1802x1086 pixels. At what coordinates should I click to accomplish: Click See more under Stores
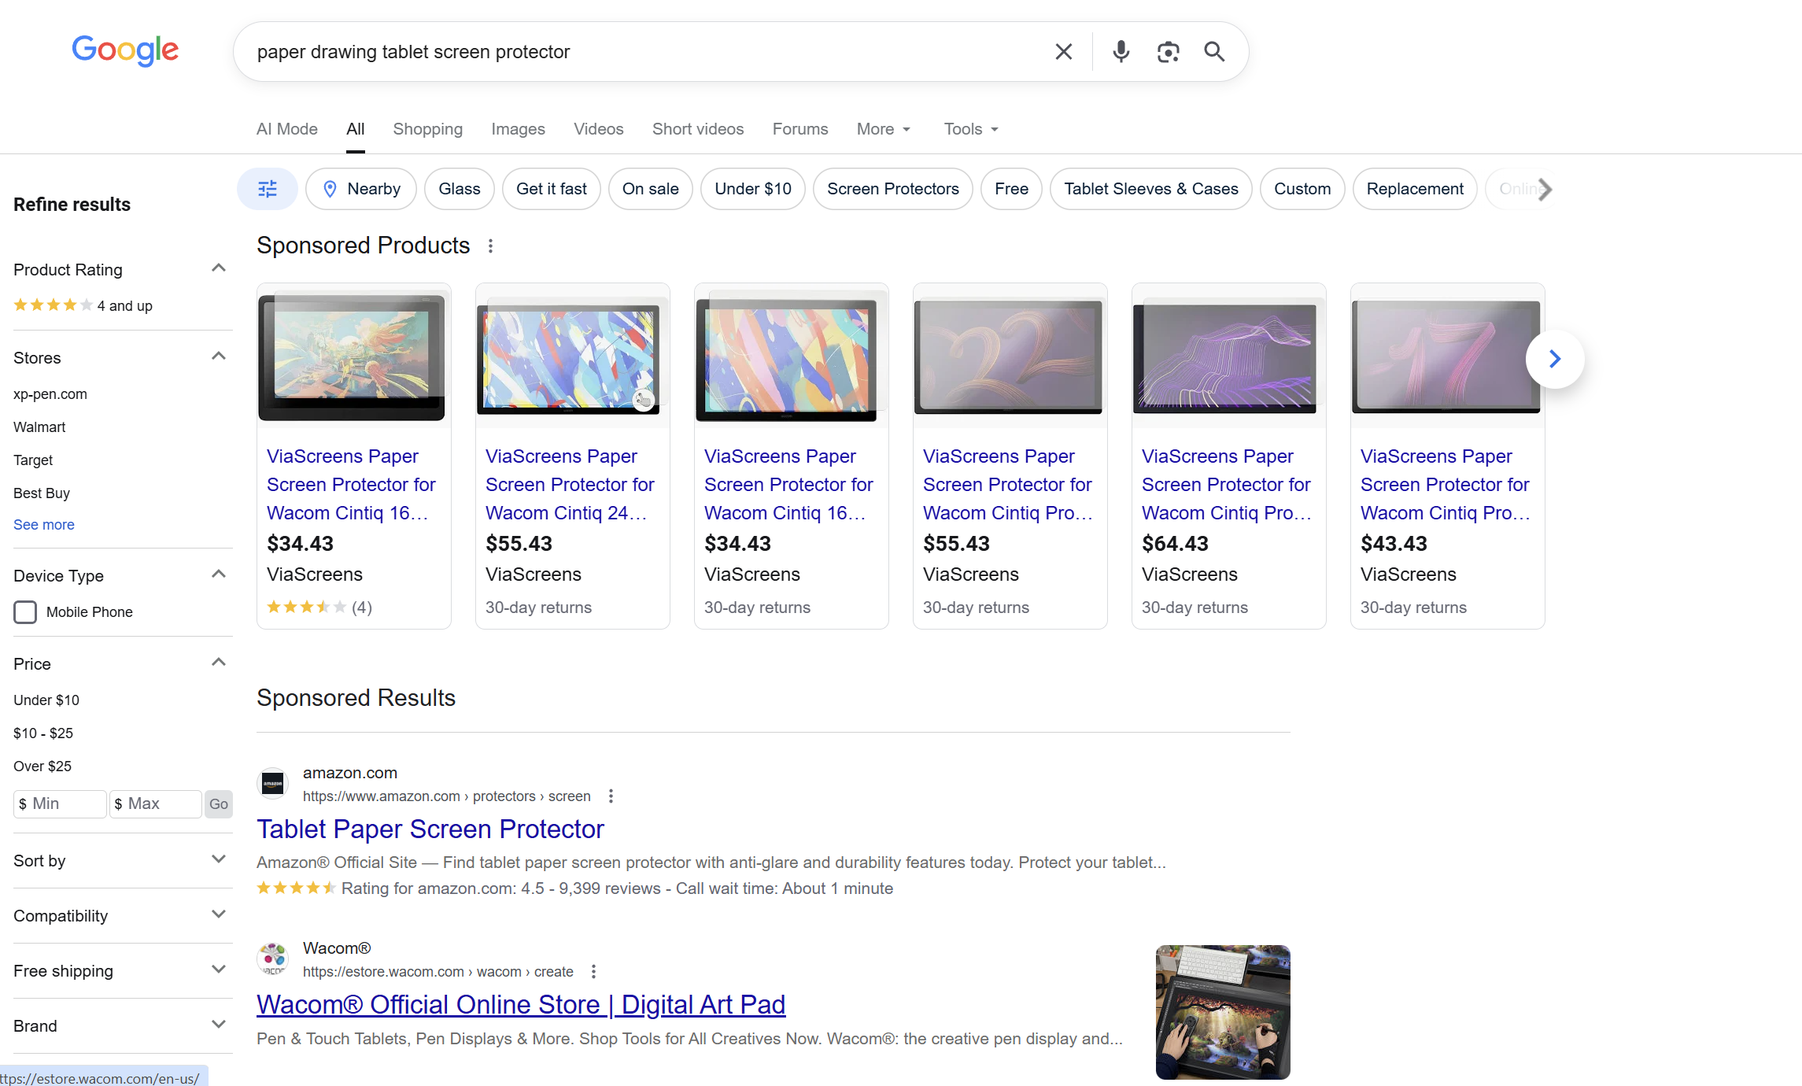click(44, 525)
